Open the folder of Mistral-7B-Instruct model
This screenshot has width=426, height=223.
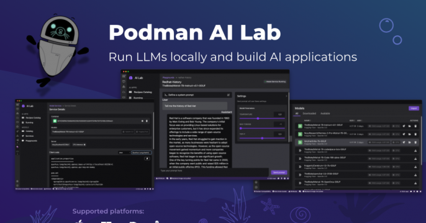point(409,126)
